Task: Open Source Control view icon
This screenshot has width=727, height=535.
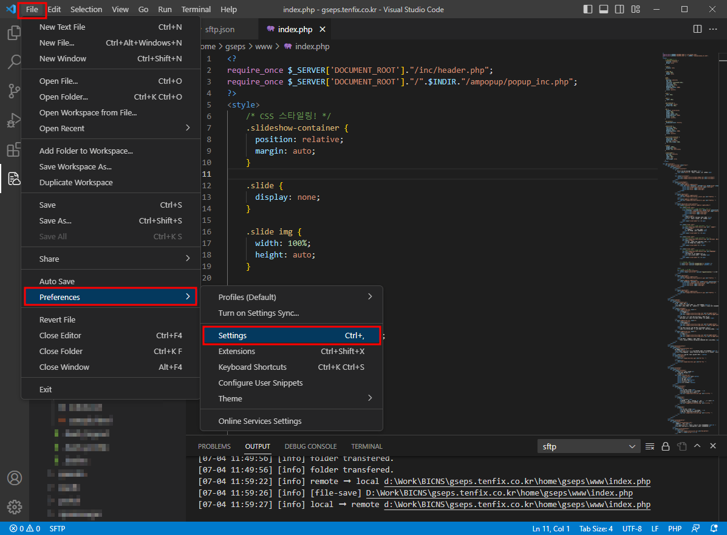Action: click(14, 91)
